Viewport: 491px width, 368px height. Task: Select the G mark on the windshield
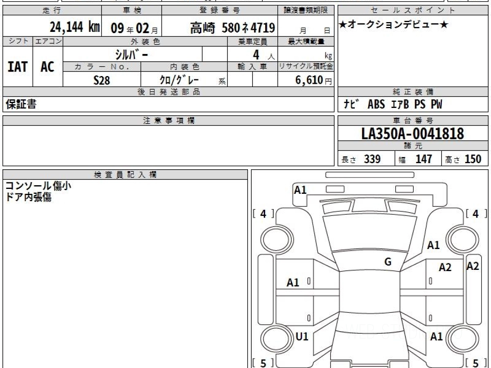(x=388, y=262)
